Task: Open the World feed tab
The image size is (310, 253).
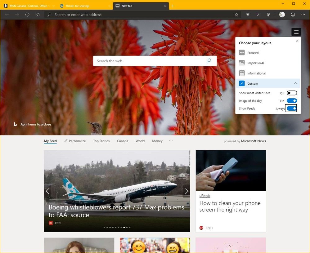Action: point(140,141)
